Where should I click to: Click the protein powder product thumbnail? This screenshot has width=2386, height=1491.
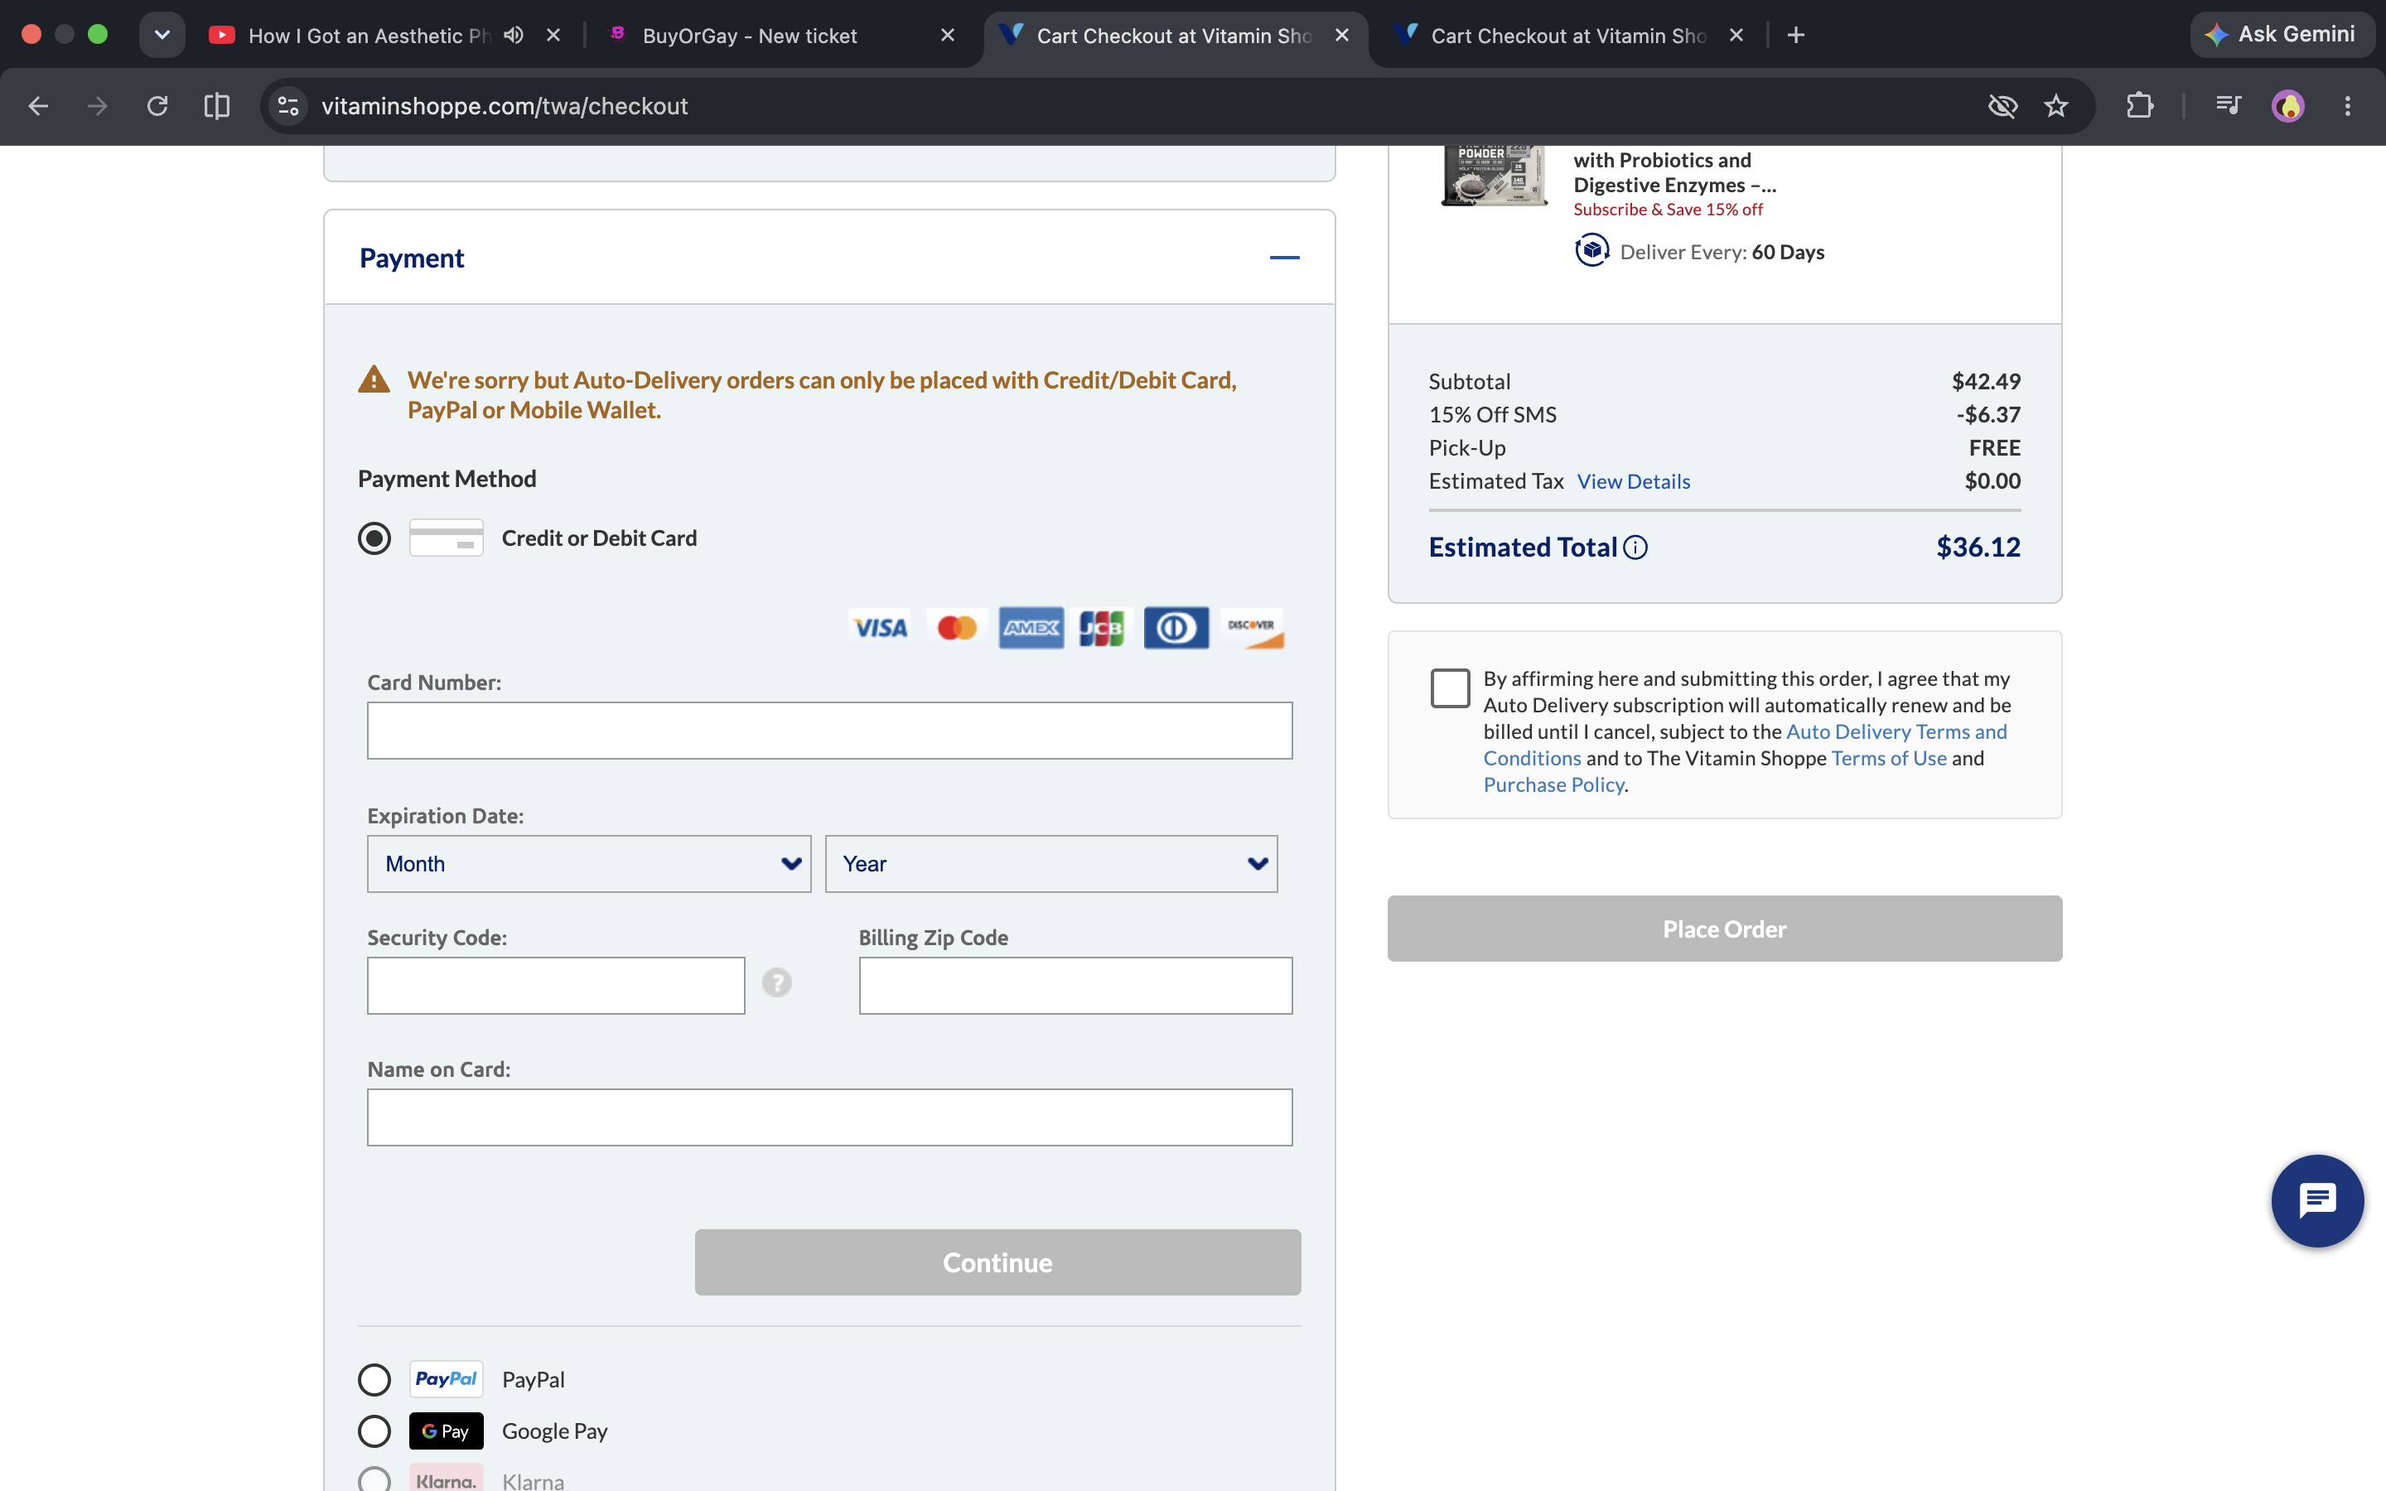[1495, 176]
